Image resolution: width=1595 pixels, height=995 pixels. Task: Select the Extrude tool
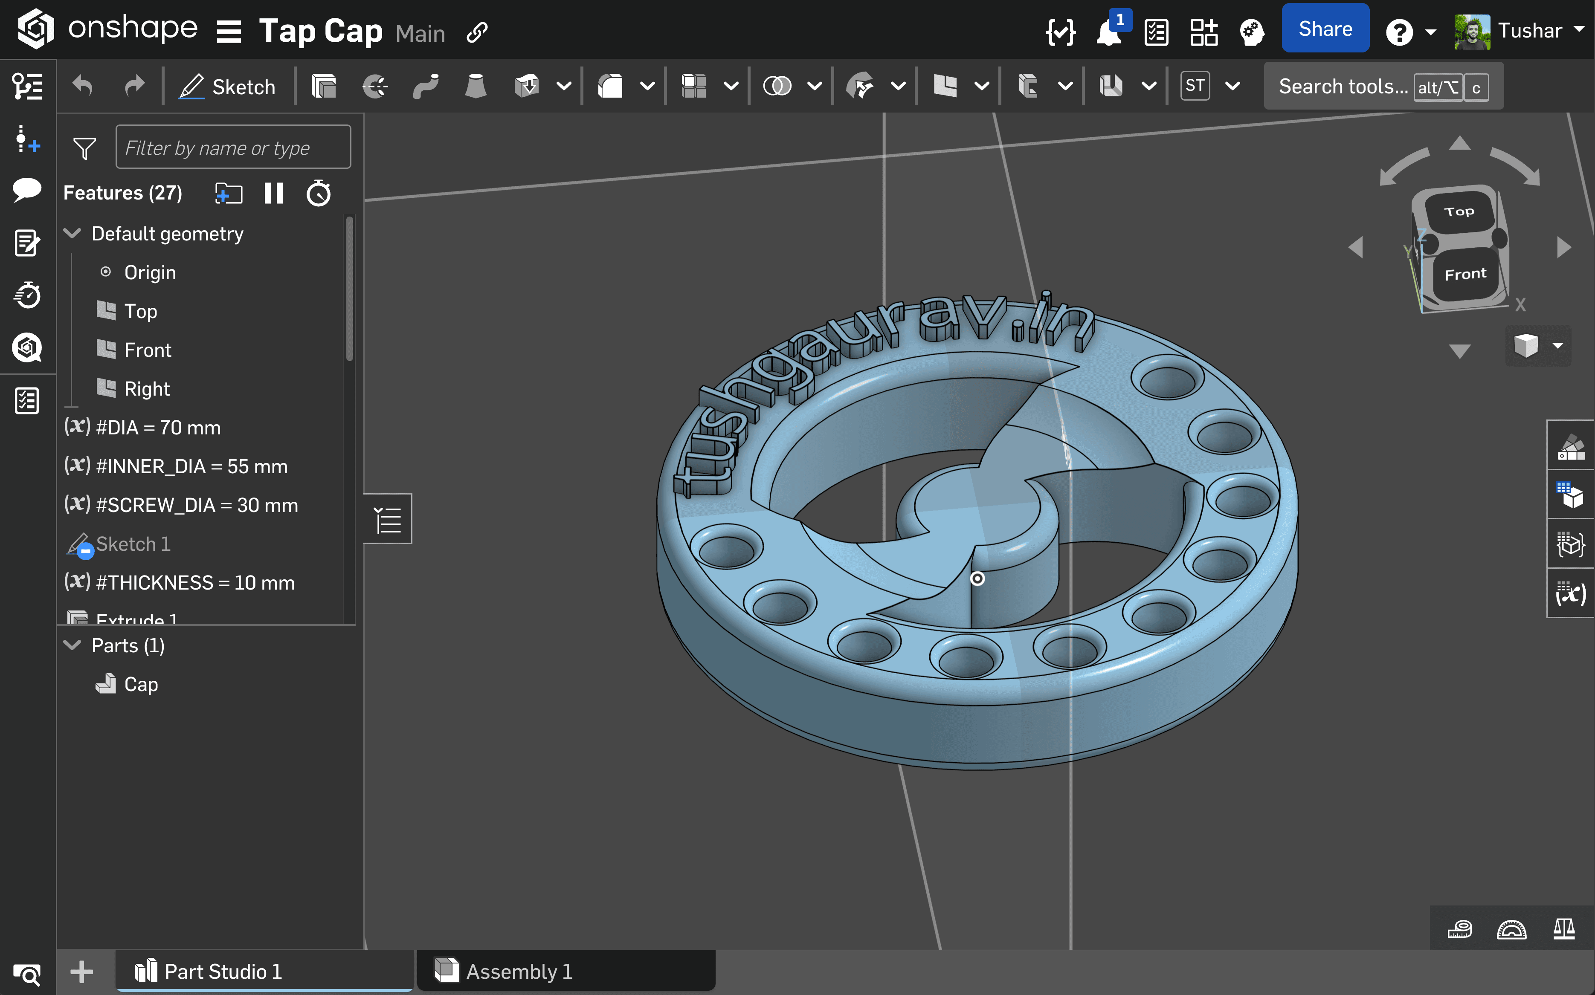tap(324, 86)
